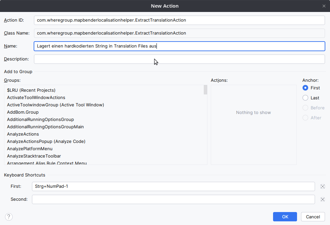Click the Cancel button
This screenshot has height=225, width=330.
(313, 217)
